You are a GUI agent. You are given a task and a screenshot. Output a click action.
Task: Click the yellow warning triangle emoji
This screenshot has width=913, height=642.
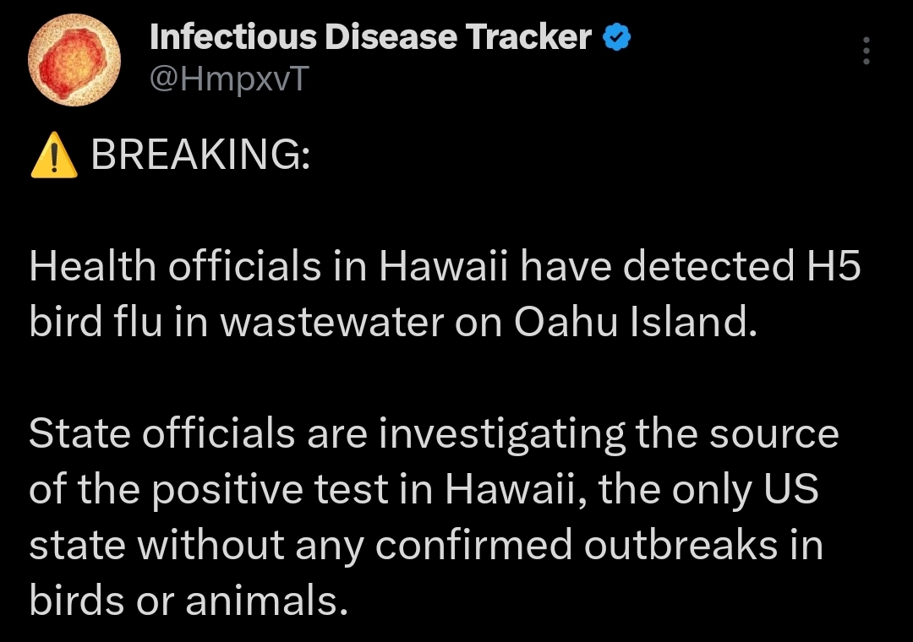(x=53, y=155)
